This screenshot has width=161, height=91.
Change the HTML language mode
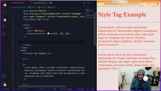tap(54, 89)
